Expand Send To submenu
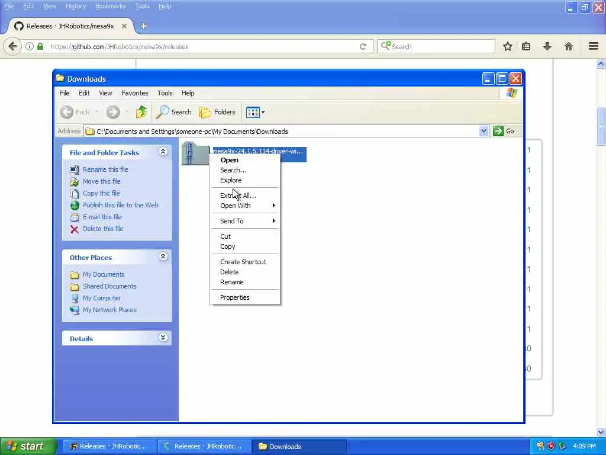 tap(244, 221)
